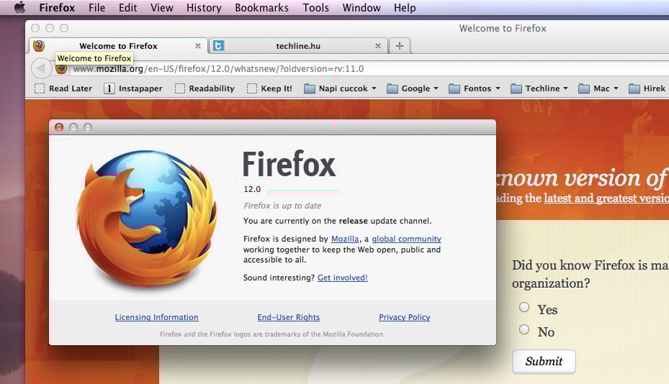Open the View menu
This screenshot has height=384, width=669.
point(162,8)
